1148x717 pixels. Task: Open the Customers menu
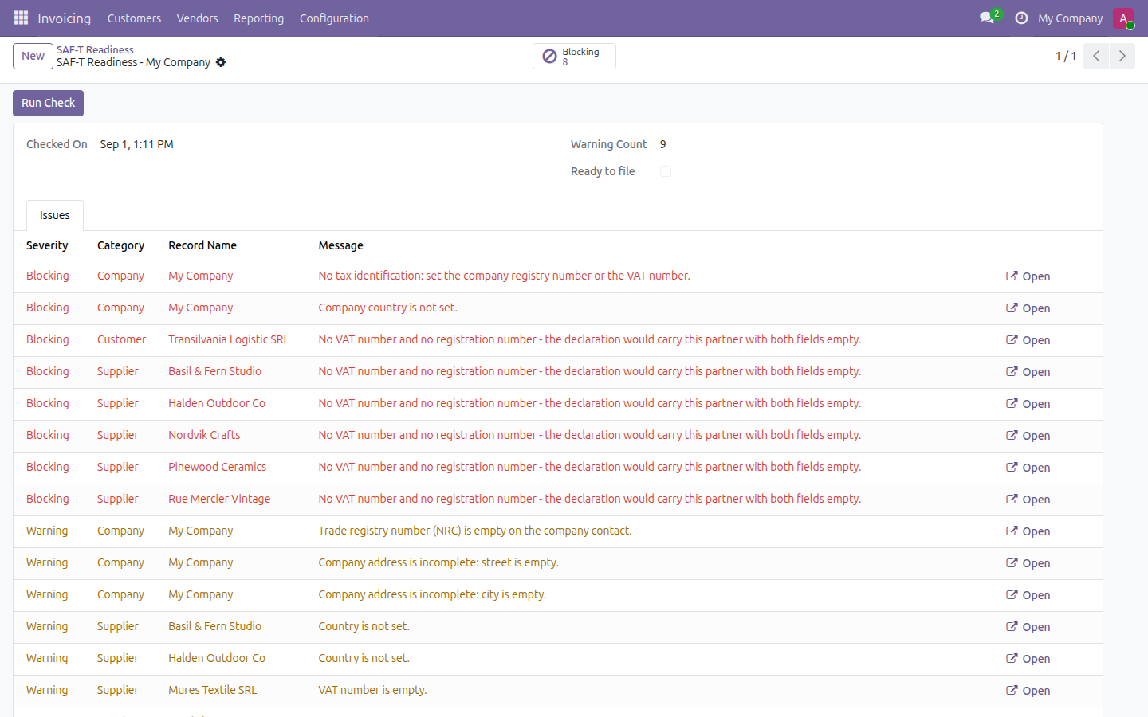click(134, 18)
